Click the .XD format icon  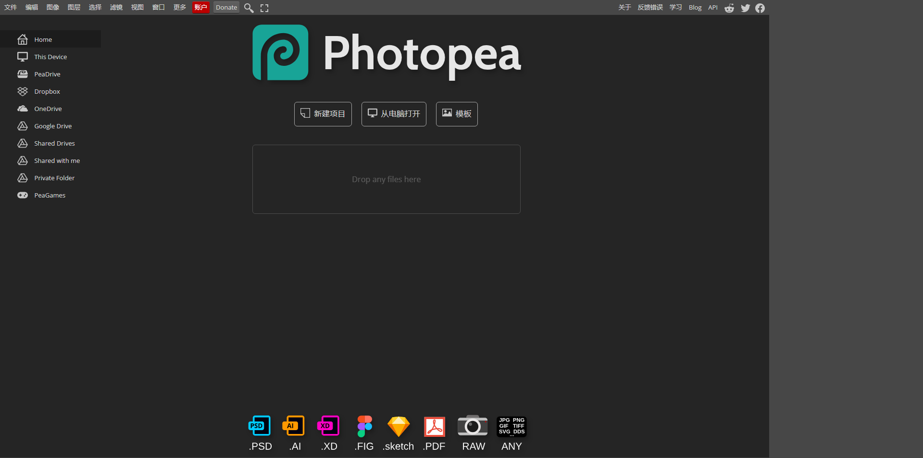point(328,426)
